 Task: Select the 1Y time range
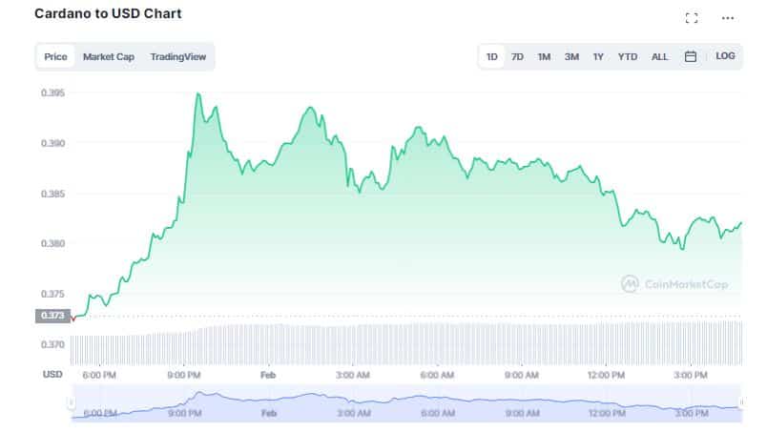point(598,57)
